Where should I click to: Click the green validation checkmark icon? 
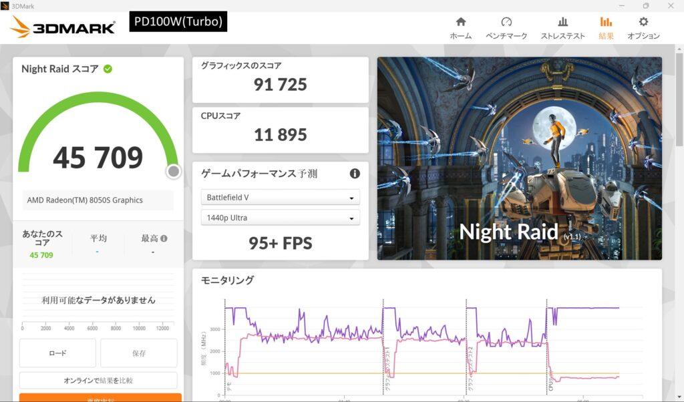pos(108,69)
